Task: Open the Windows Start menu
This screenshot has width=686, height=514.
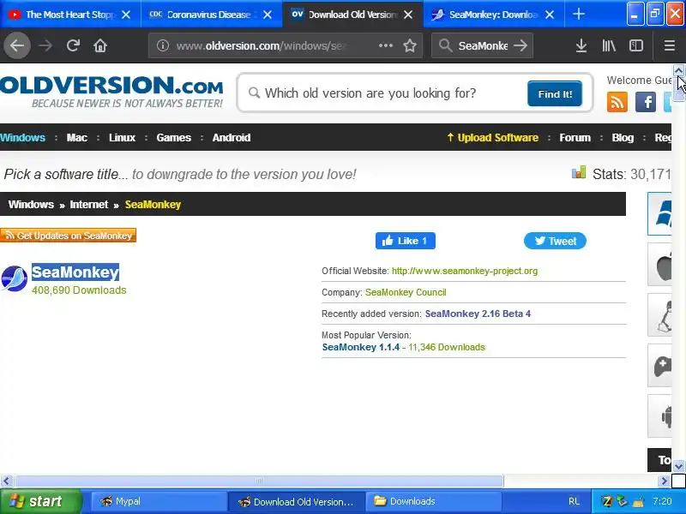Action: tap(41, 501)
